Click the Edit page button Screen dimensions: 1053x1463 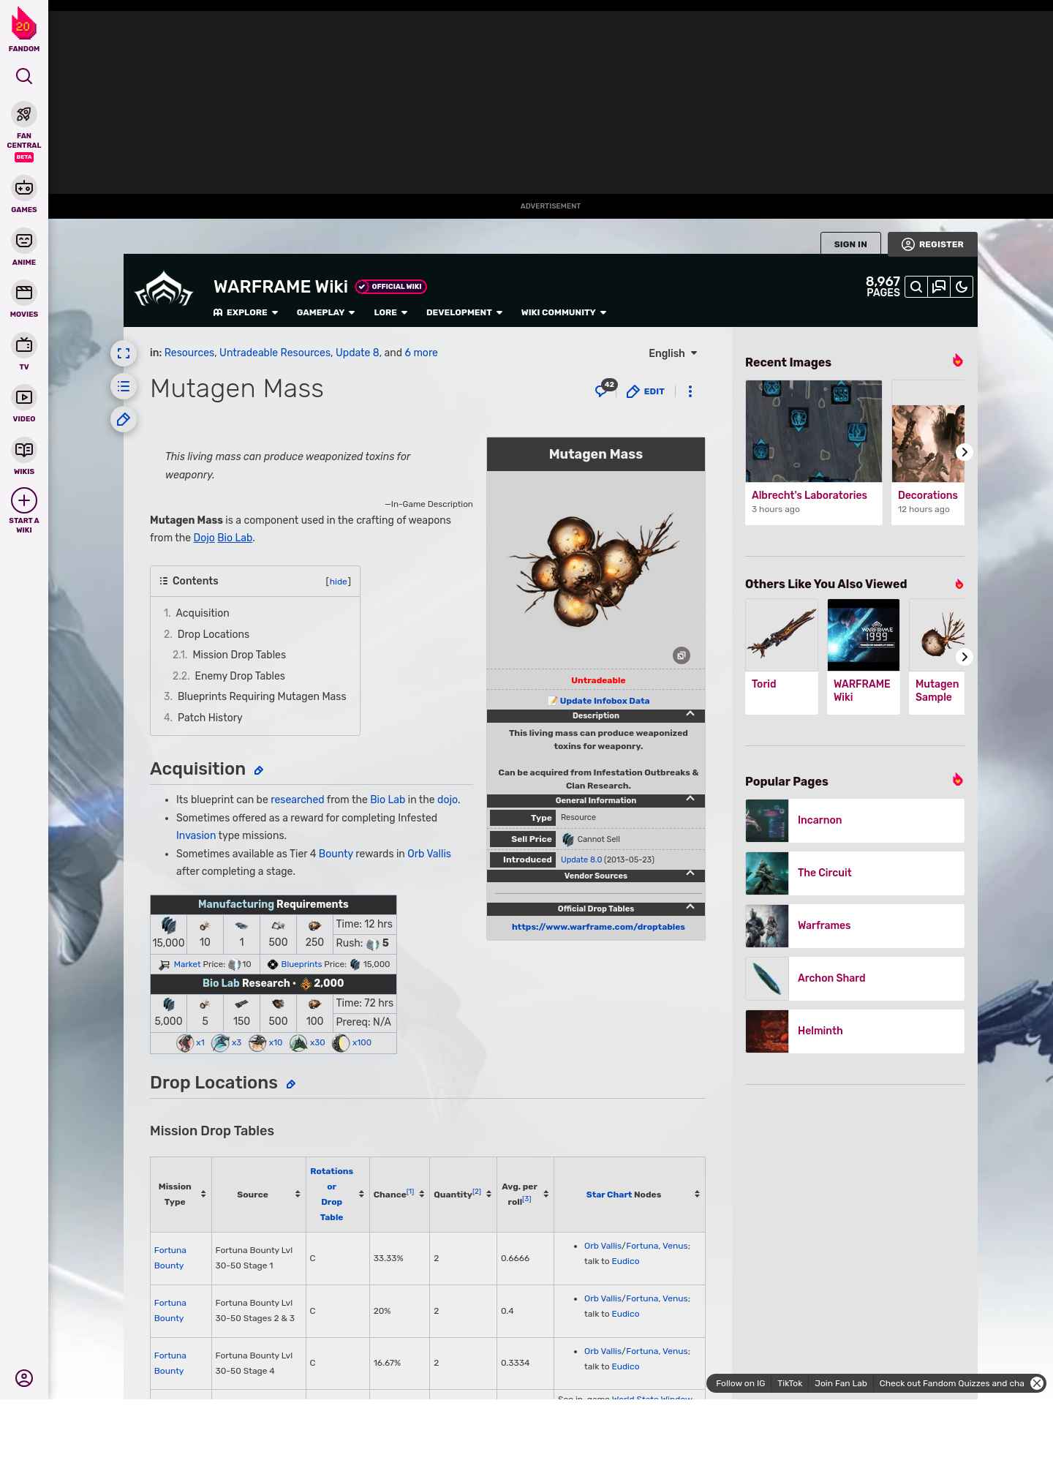click(x=646, y=391)
